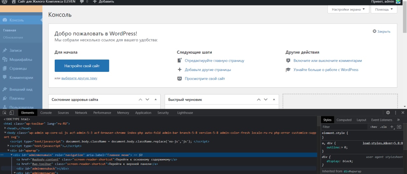The height and width of the screenshot is (174, 407).
Task: Click the Комментарии speech icon in sidebar
Action: tap(5, 77)
